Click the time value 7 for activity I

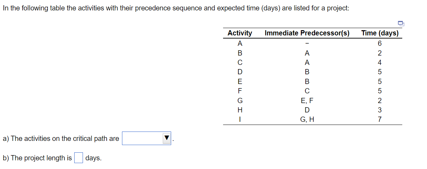380,120
